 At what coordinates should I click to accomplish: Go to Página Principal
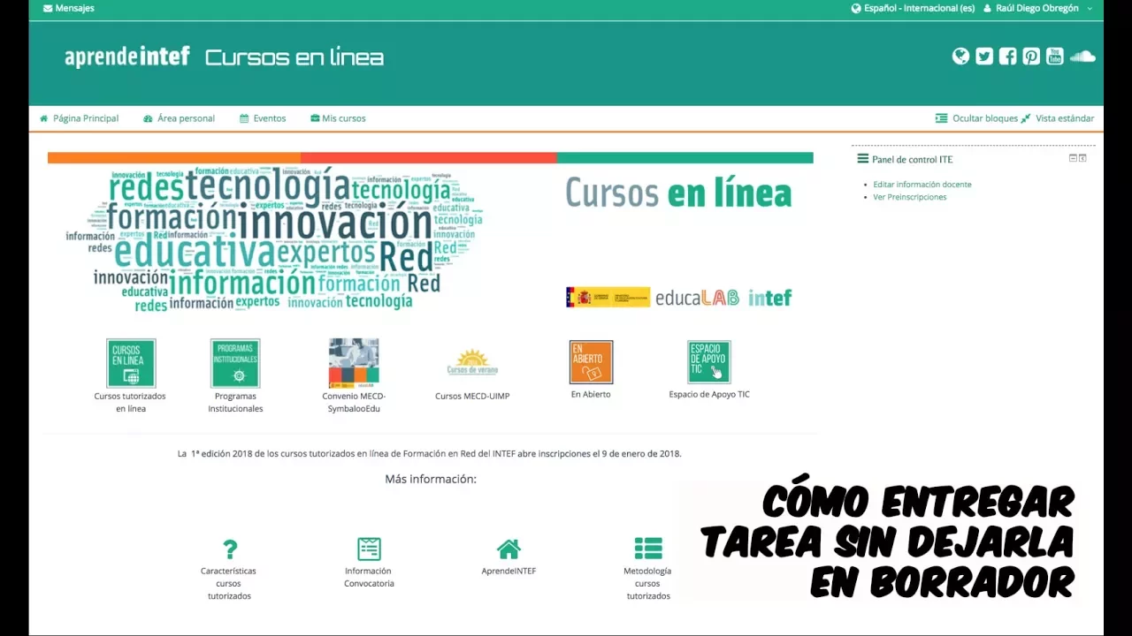79,118
